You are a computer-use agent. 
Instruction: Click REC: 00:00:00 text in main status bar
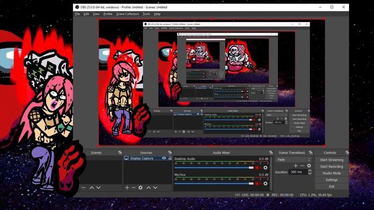[283, 195]
